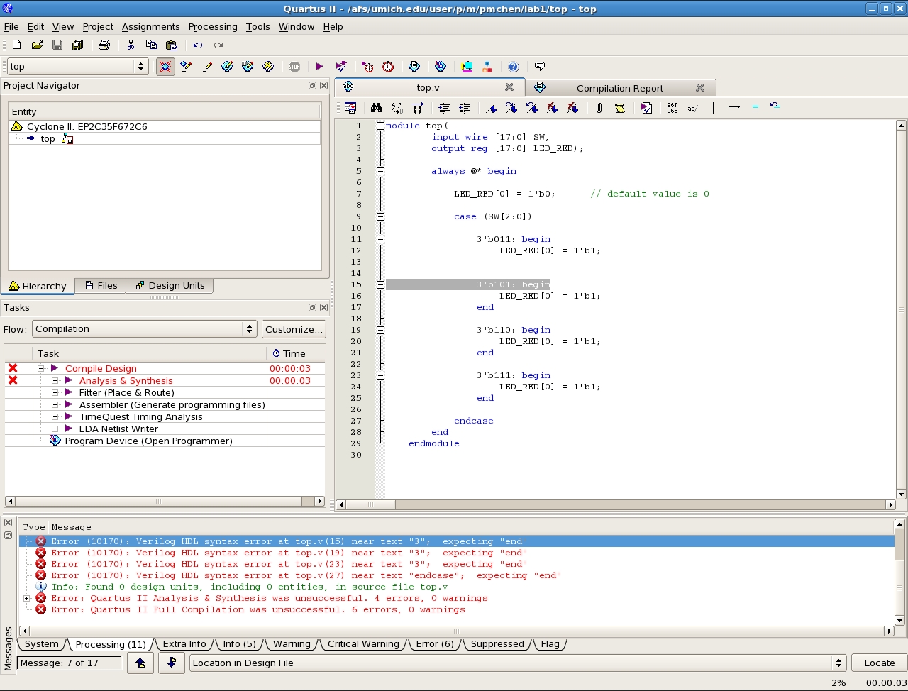Click the Save All icon
This screenshot has width=908, height=691.
(78, 45)
